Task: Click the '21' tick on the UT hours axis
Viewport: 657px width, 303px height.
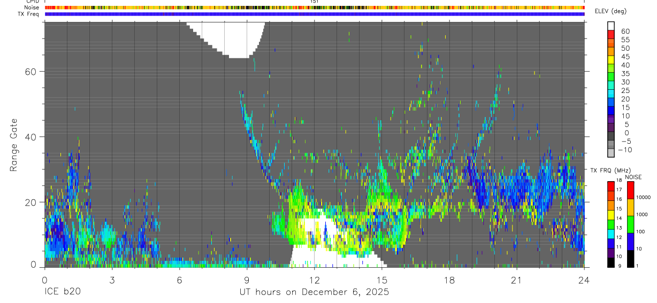Action: [x=516, y=281]
